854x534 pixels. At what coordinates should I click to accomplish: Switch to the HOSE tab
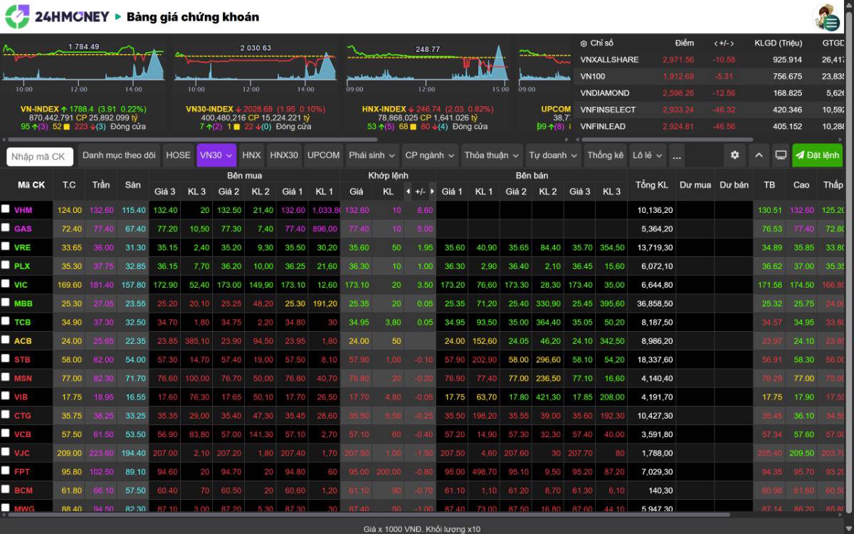(x=178, y=155)
